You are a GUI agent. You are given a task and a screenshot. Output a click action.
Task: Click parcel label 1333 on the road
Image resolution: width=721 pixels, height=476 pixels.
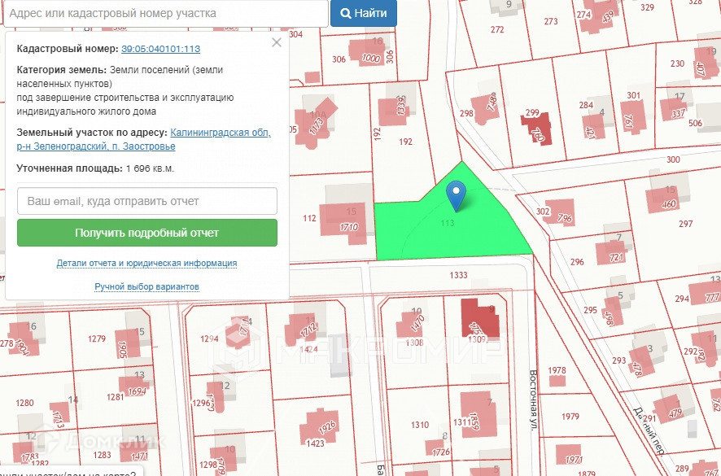[458, 275]
